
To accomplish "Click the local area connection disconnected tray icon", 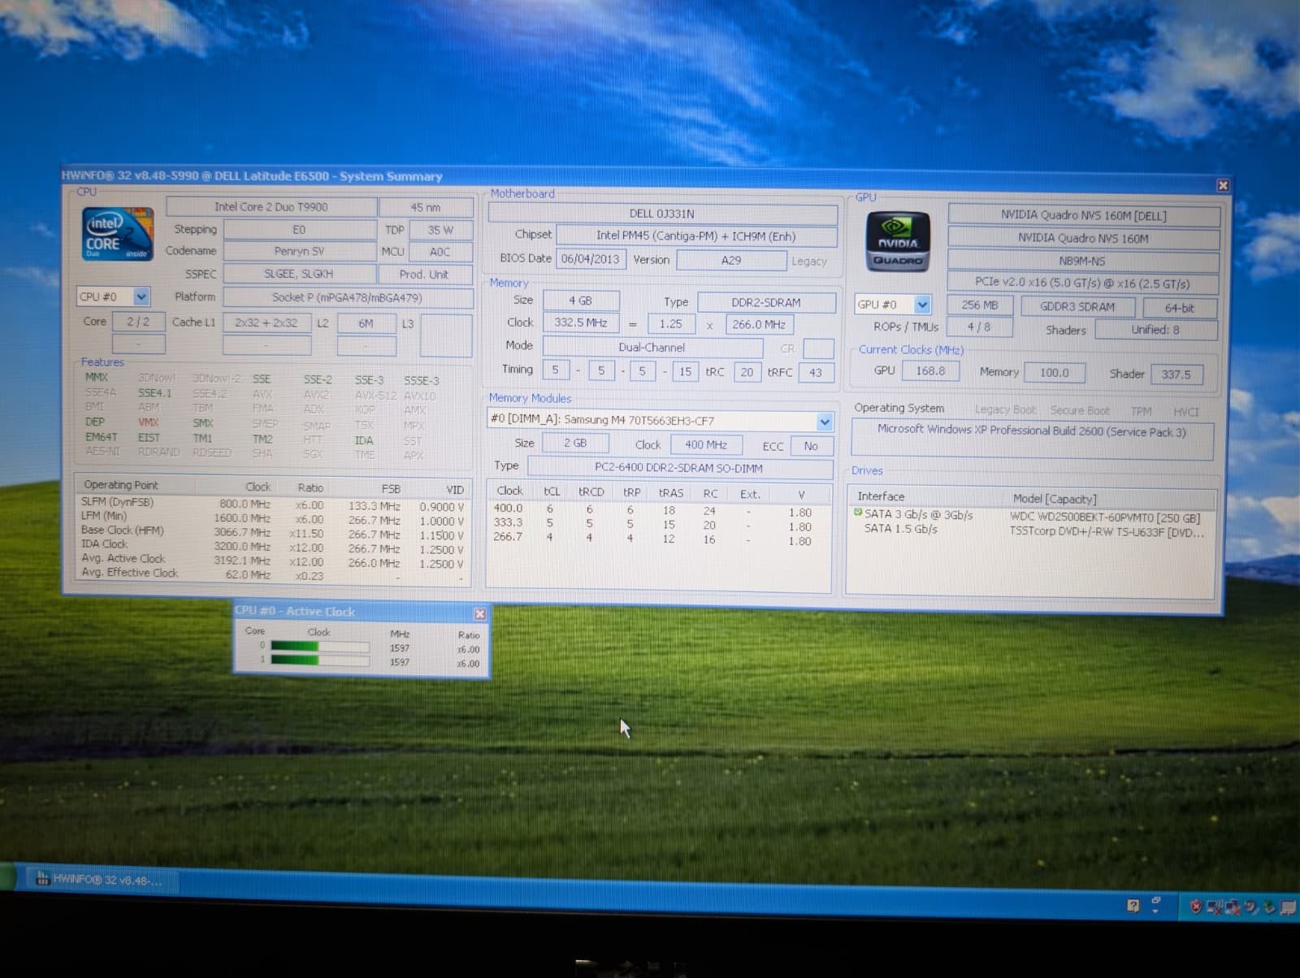I will pyautogui.click(x=1233, y=907).
